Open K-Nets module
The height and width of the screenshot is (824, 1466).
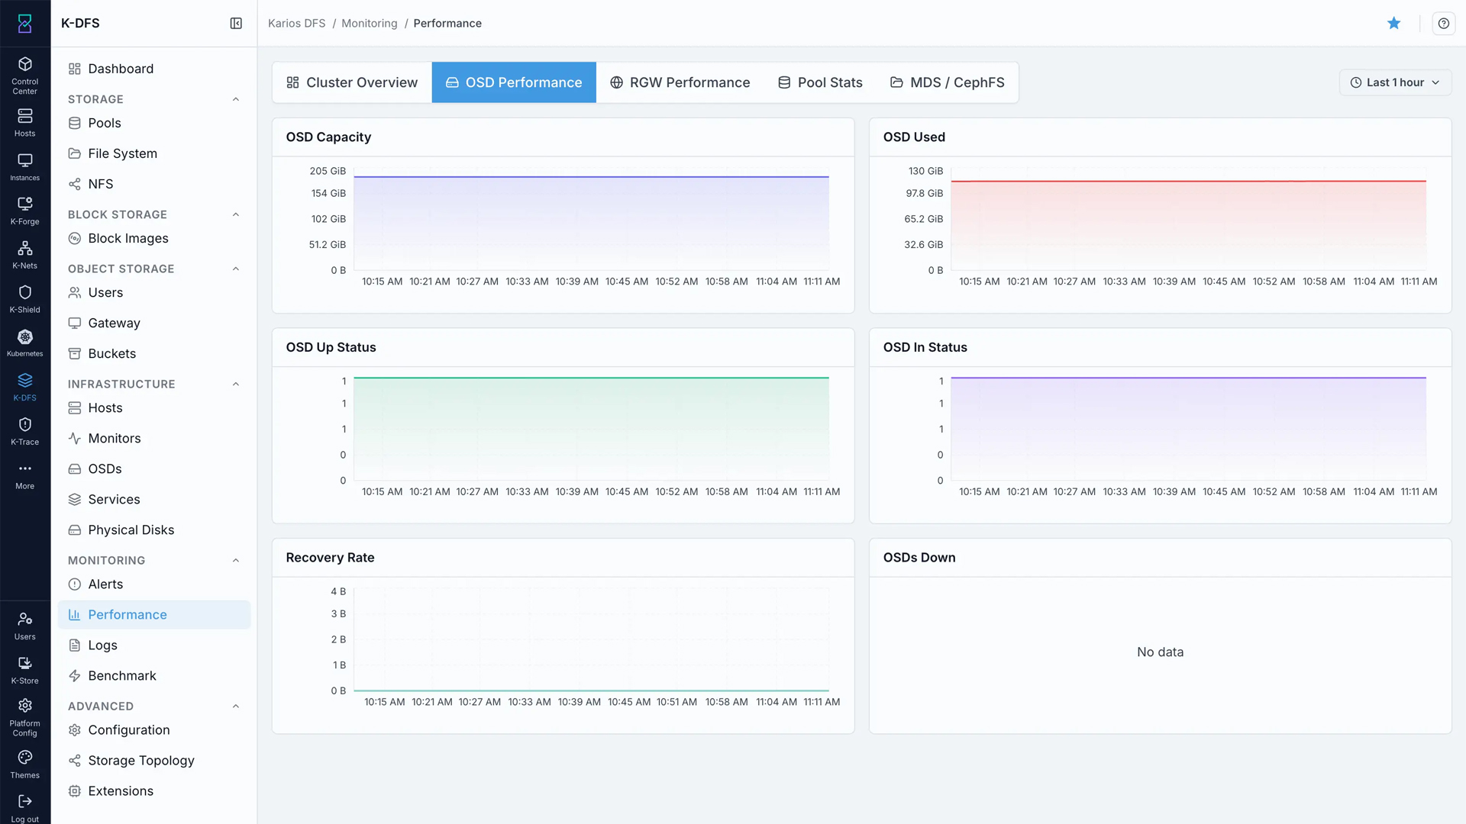pyautogui.click(x=24, y=255)
